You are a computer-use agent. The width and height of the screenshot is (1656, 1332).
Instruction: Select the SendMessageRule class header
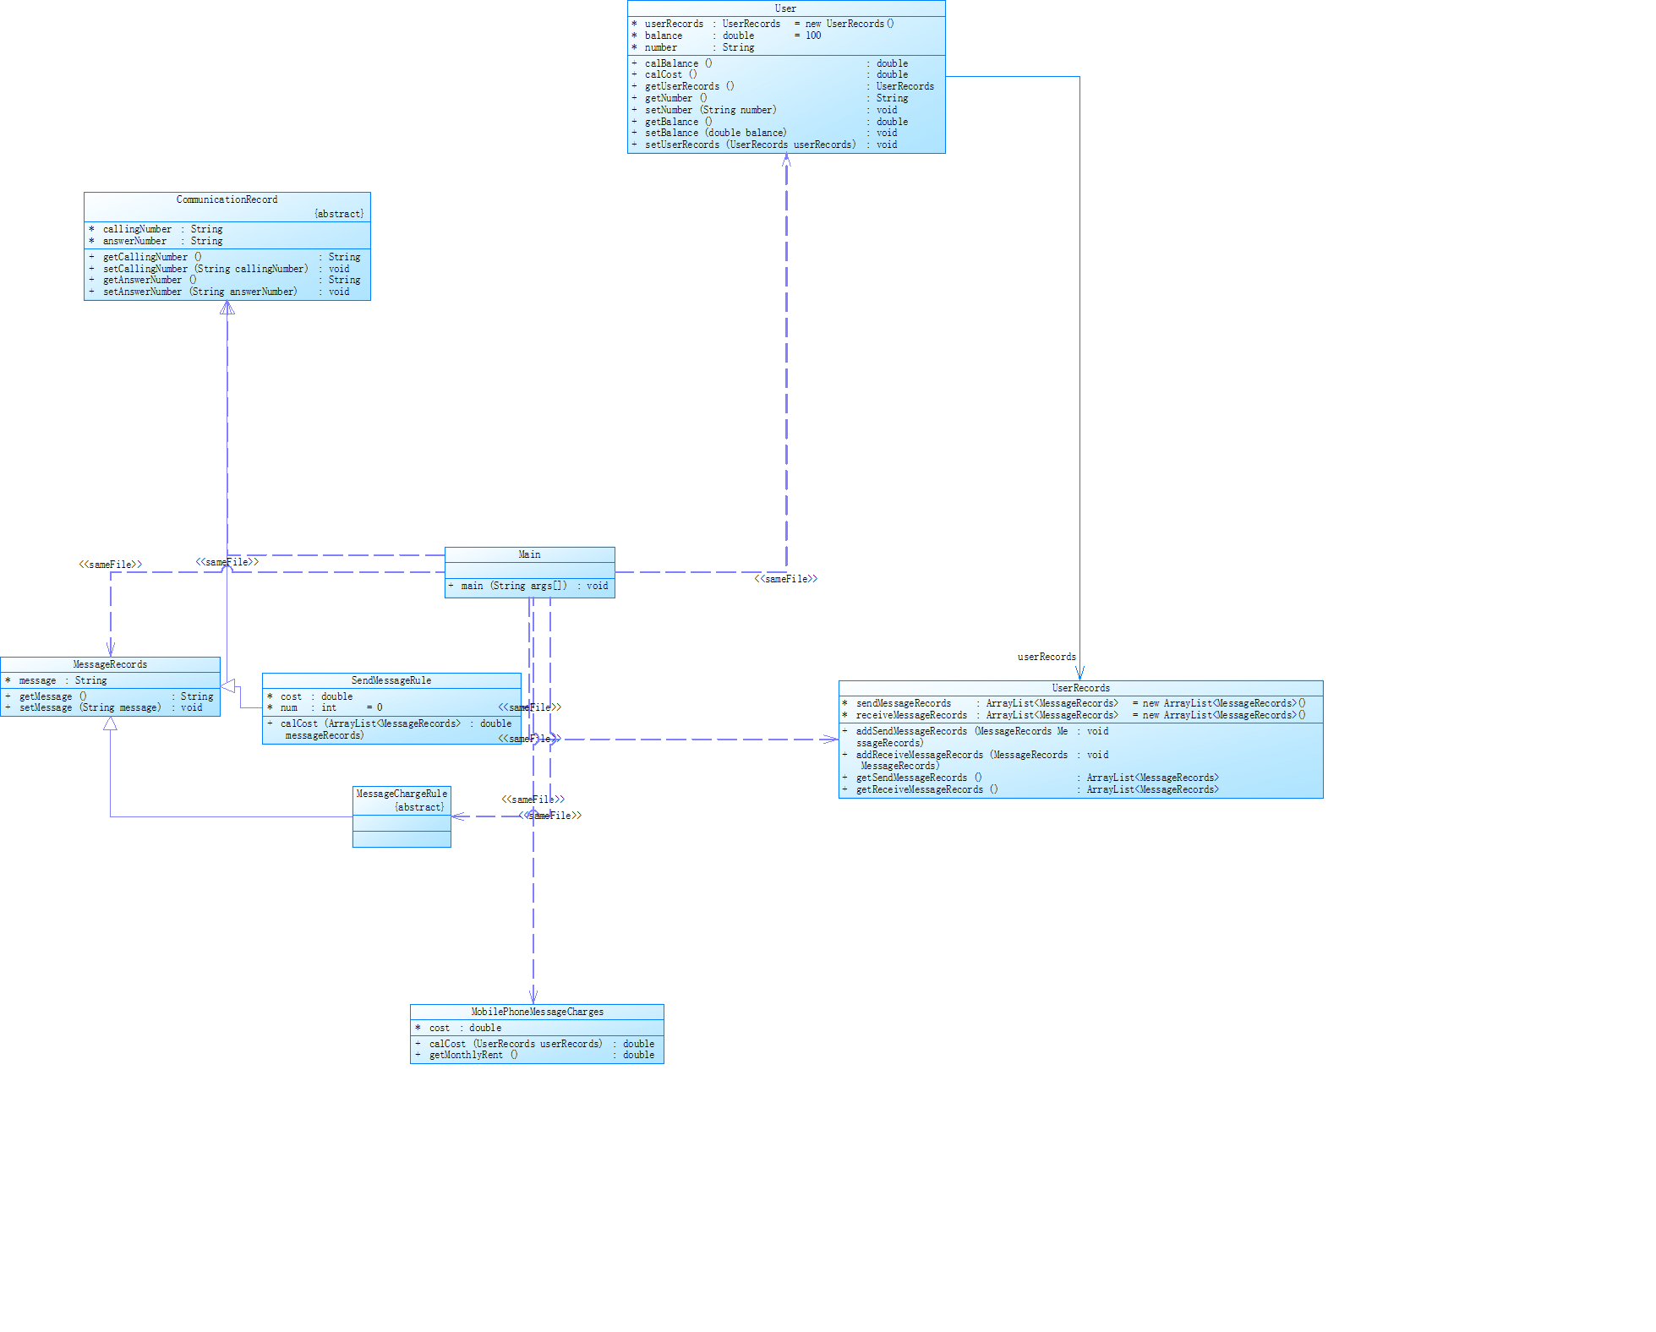(391, 681)
